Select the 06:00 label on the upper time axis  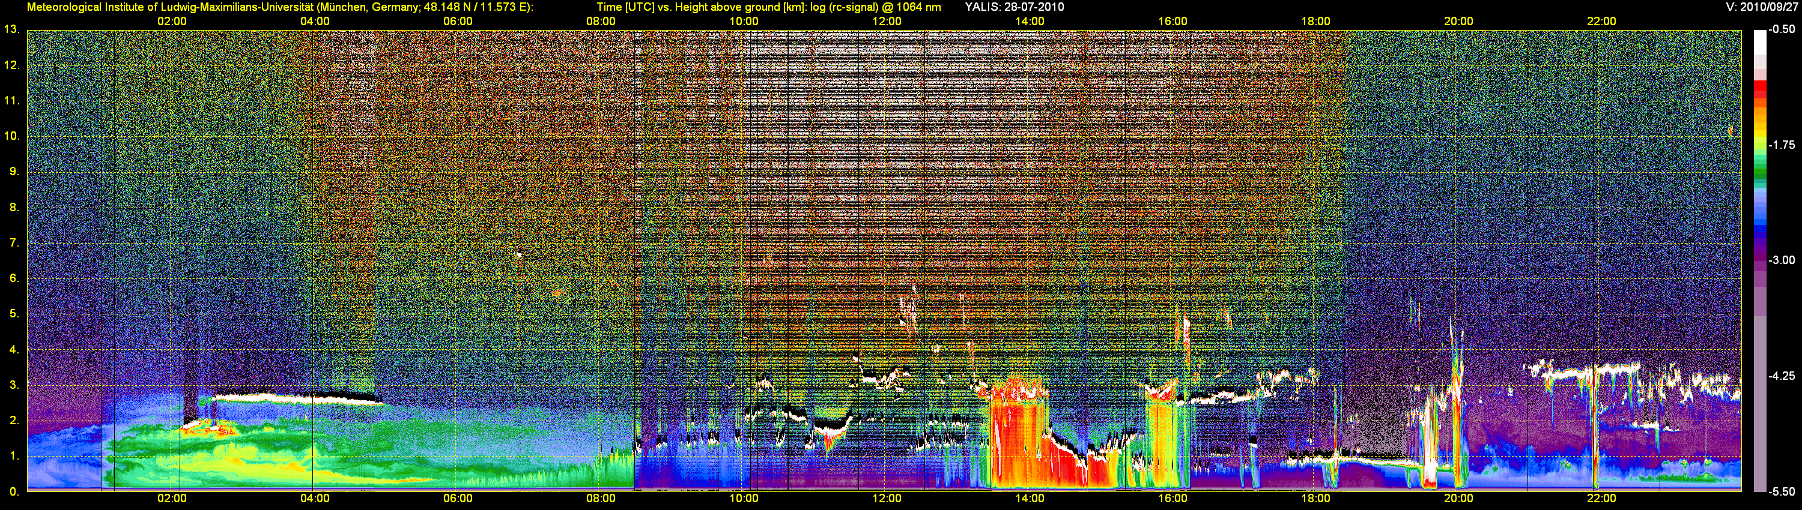(x=458, y=22)
